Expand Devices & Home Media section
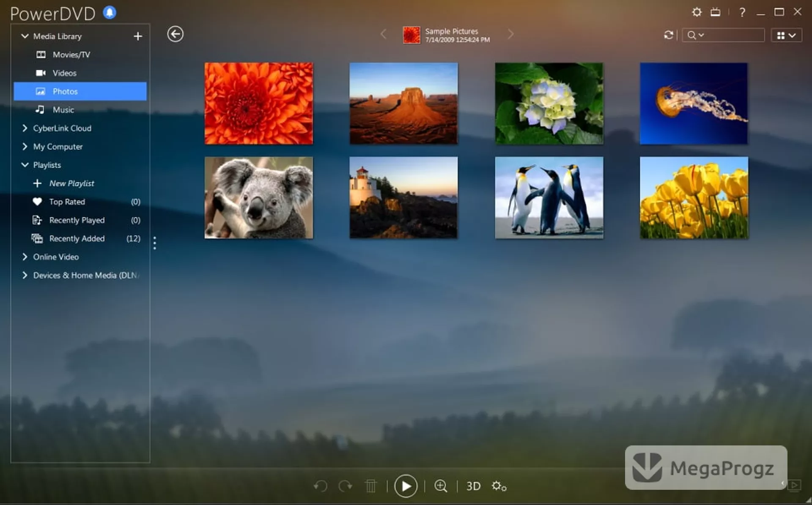 [x=25, y=275]
